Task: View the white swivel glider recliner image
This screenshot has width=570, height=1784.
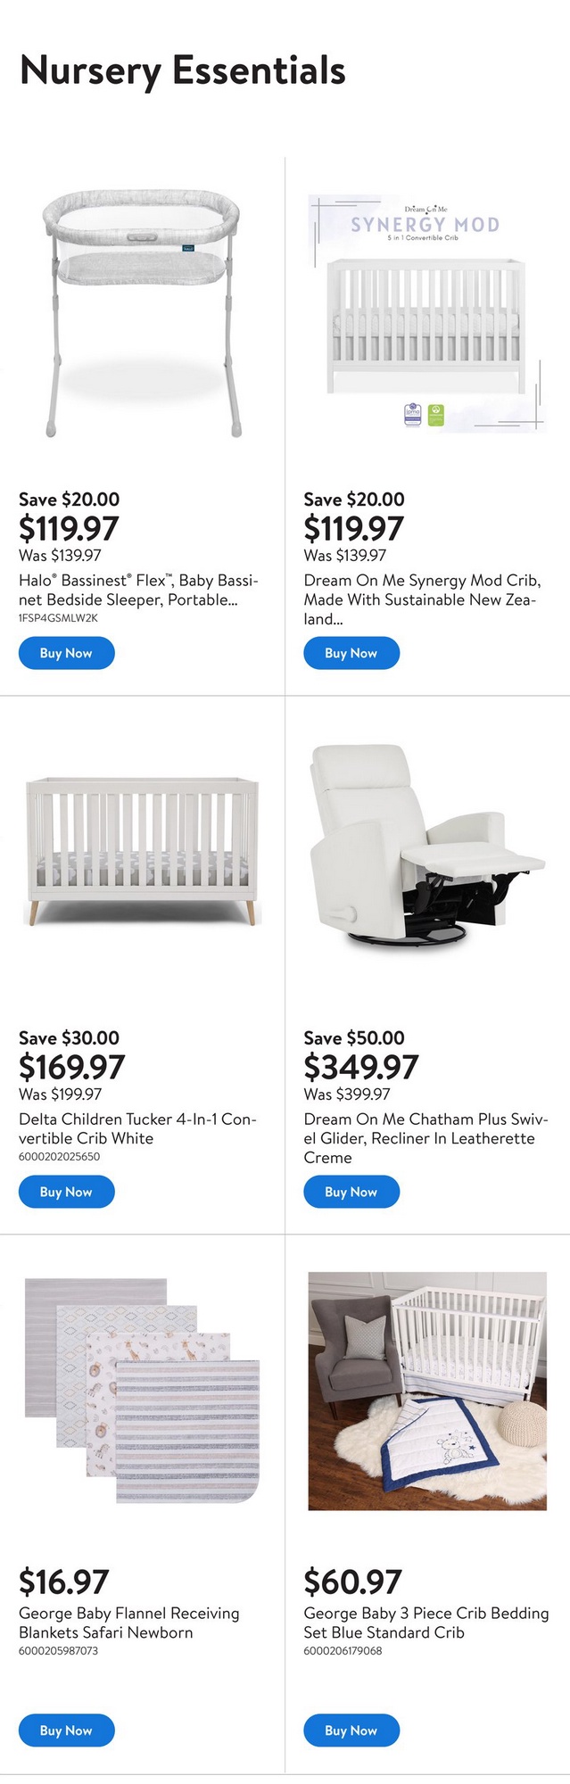Action: click(426, 846)
